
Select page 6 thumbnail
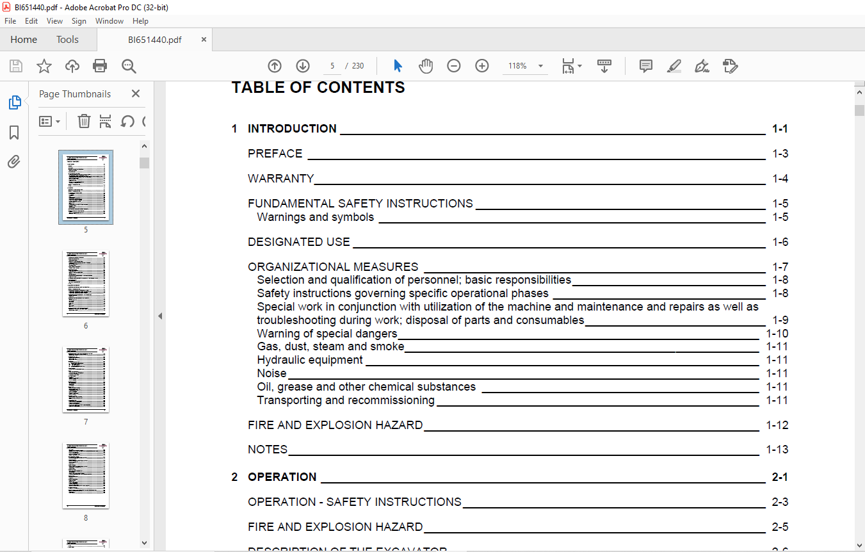(86, 284)
